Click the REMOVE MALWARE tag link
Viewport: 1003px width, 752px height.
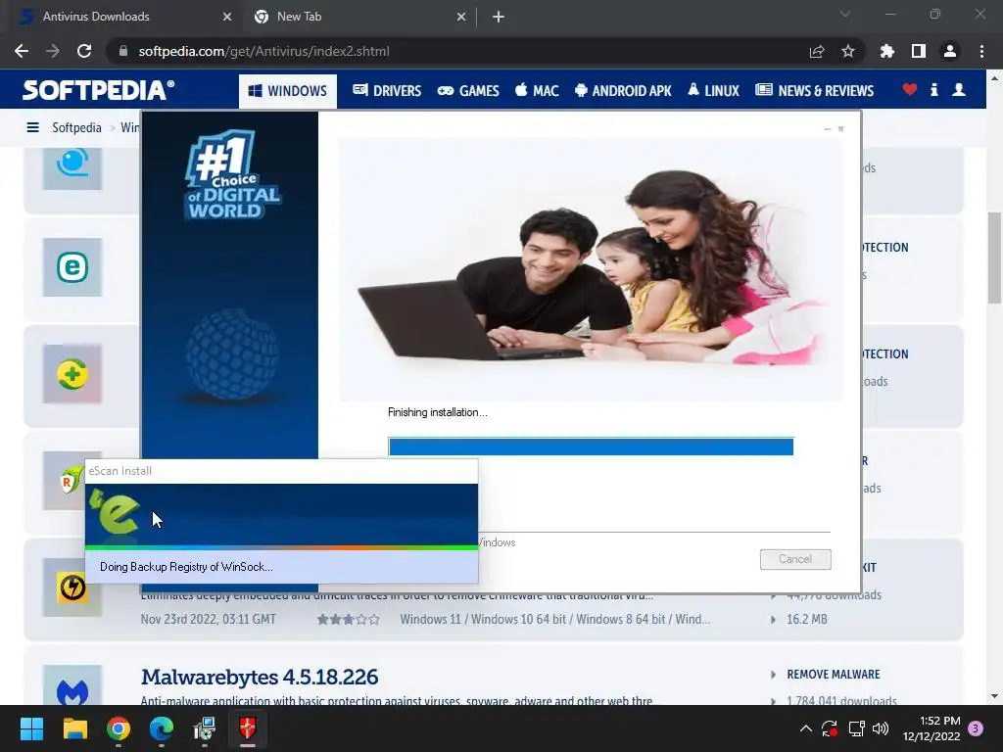click(833, 674)
